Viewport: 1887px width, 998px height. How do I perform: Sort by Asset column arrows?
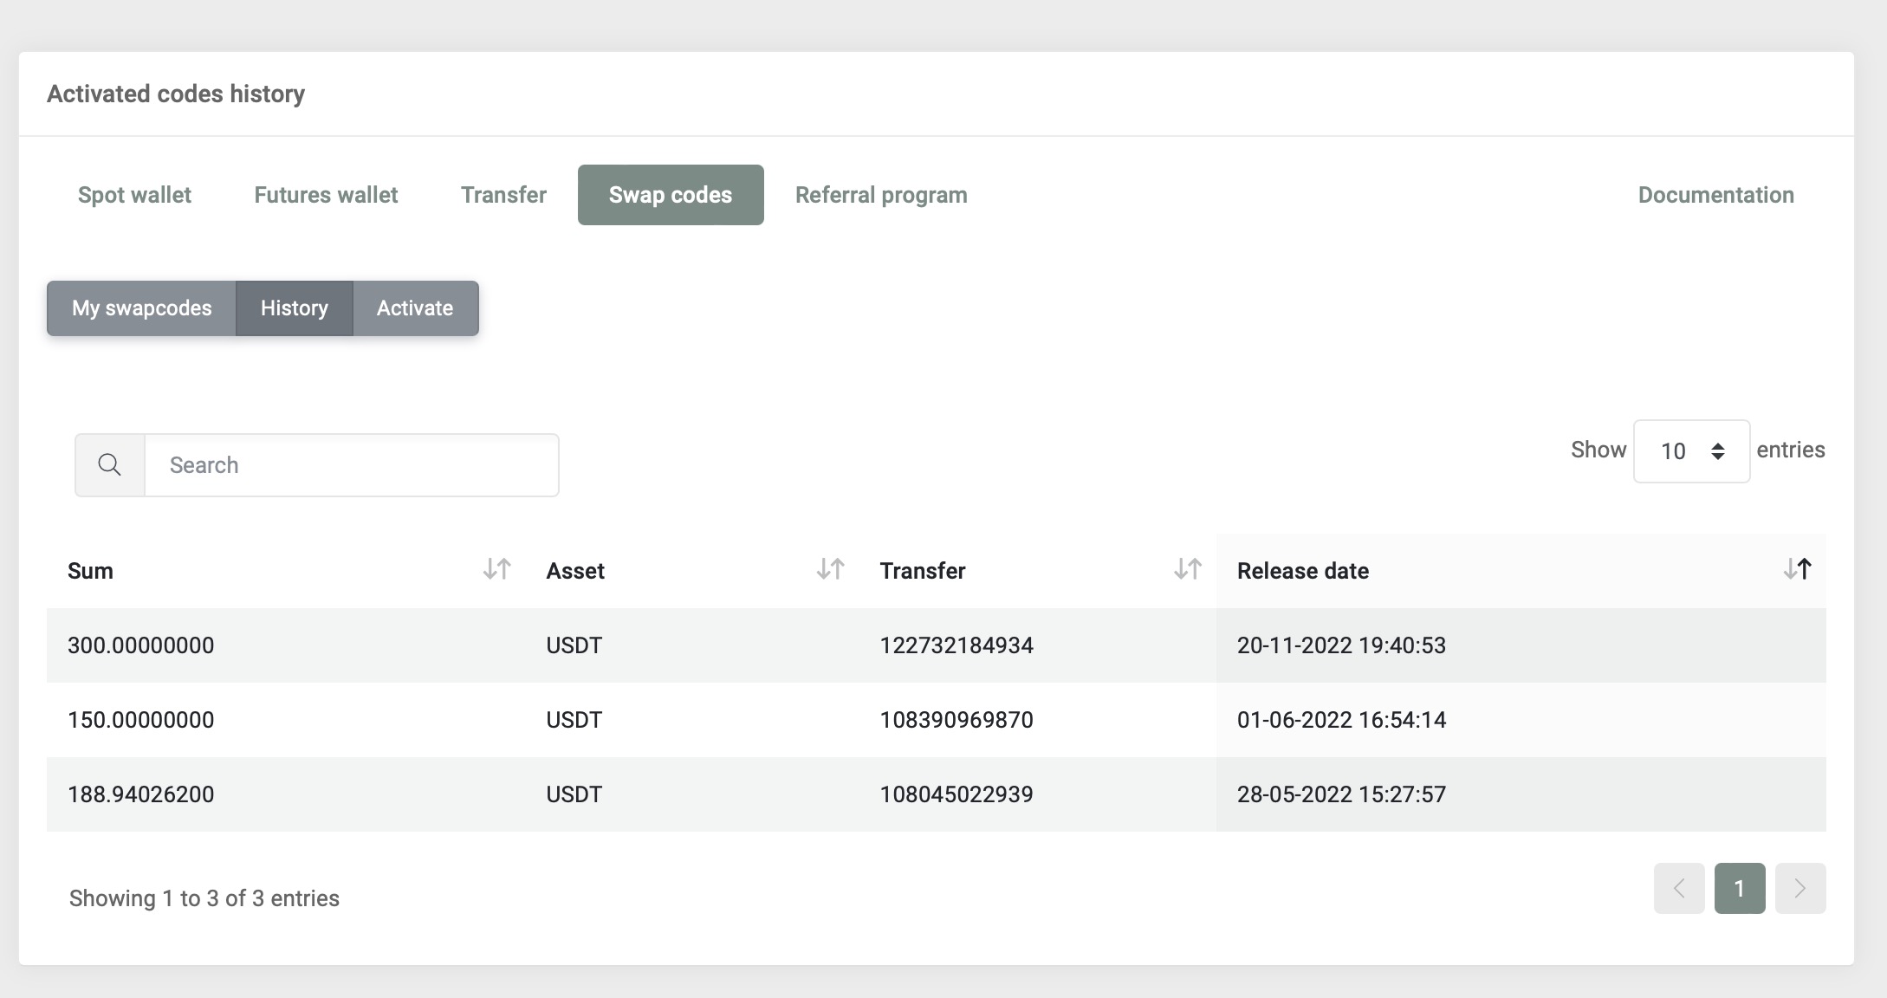[x=831, y=569]
